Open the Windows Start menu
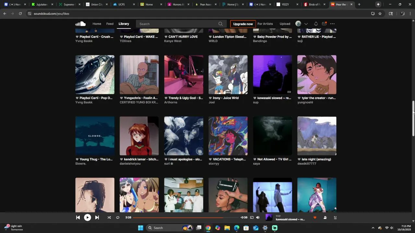This screenshot has width=415, height=233. pyautogui.click(x=140, y=228)
